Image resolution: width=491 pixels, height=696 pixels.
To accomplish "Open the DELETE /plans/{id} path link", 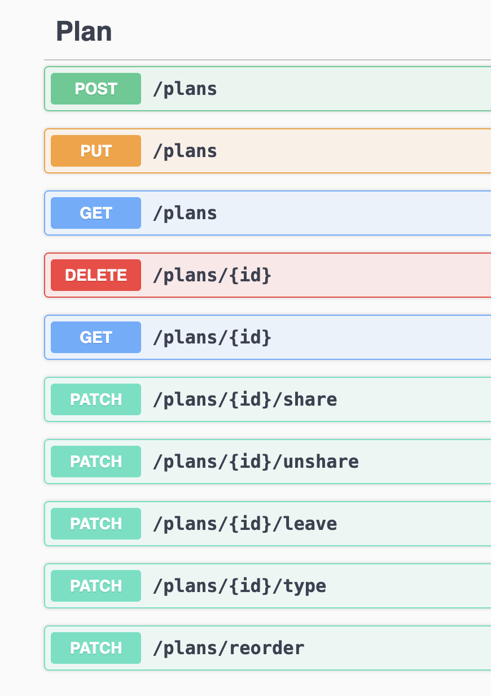I will click(x=212, y=275).
